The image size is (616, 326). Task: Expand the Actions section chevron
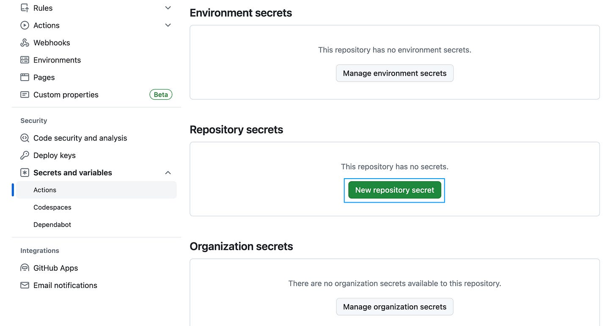pyautogui.click(x=168, y=25)
